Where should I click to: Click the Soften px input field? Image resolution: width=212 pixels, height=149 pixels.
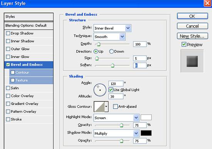coord(140,65)
